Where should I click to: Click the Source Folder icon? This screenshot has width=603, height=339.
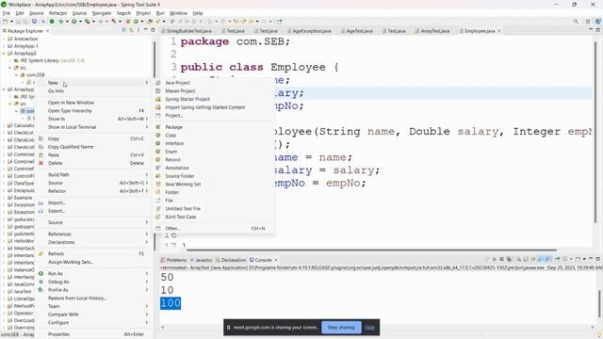click(158, 176)
